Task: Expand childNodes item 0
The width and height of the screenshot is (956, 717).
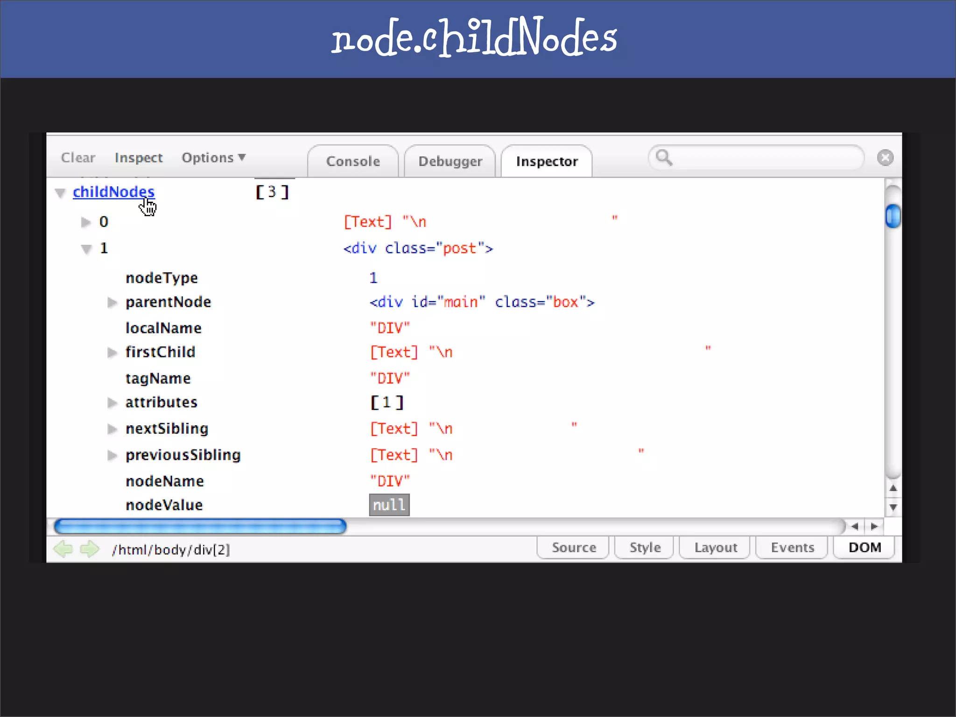Action: click(x=85, y=222)
